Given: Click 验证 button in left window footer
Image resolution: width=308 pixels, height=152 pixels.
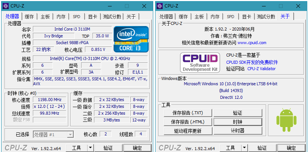Looking at the screenshot, I should coord(108,148).
